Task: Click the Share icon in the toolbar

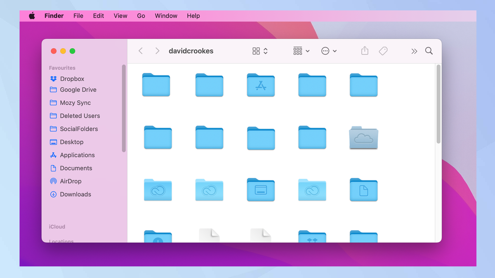Action: click(x=364, y=50)
